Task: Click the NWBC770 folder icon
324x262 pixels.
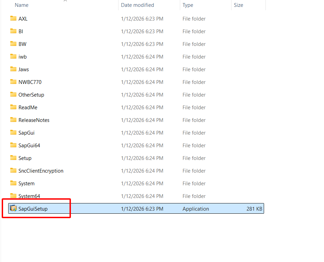Action: [x=13, y=82]
